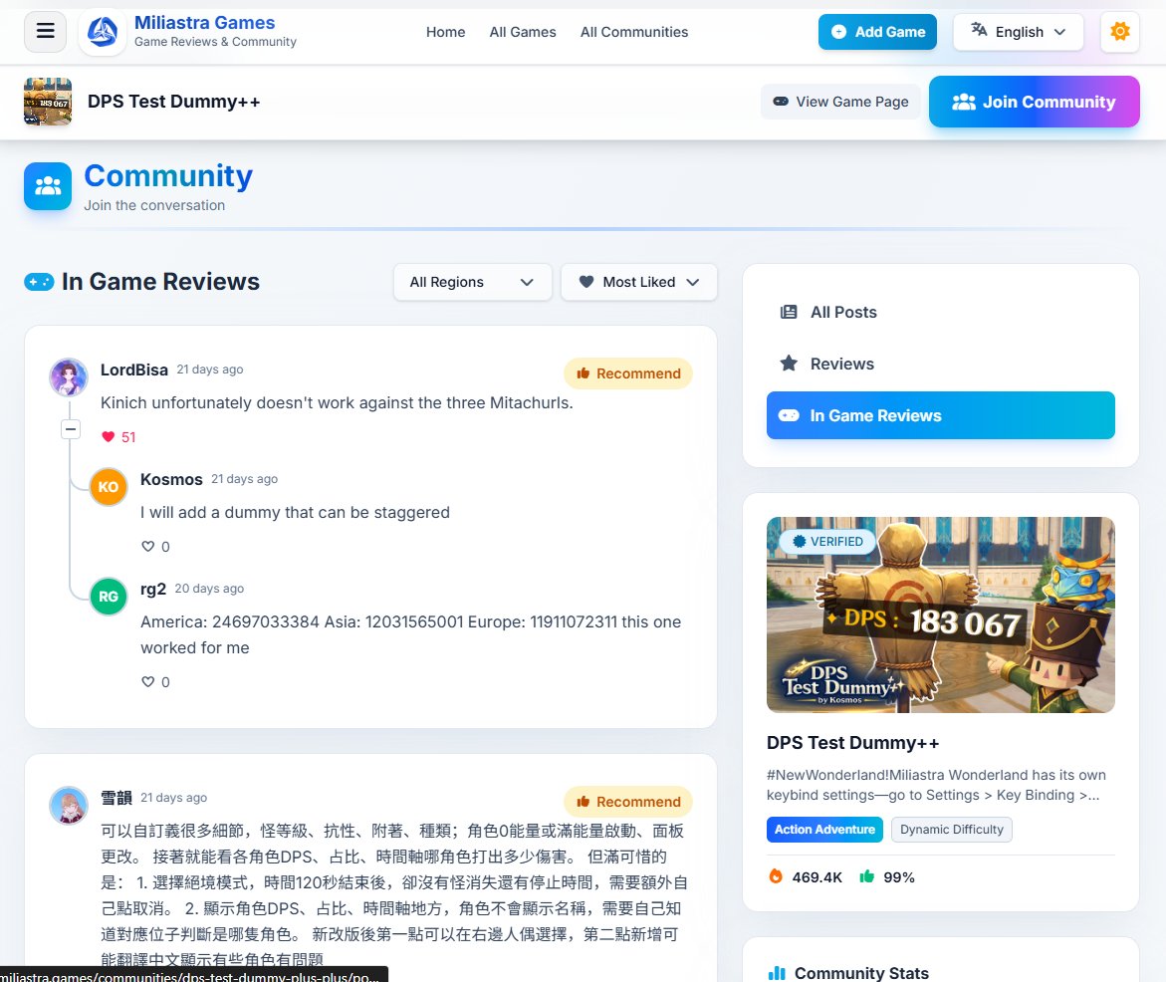Image resolution: width=1166 pixels, height=982 pixels.
Task: Select Reviews in the sidebar
Action: click(x=941, y=364)
